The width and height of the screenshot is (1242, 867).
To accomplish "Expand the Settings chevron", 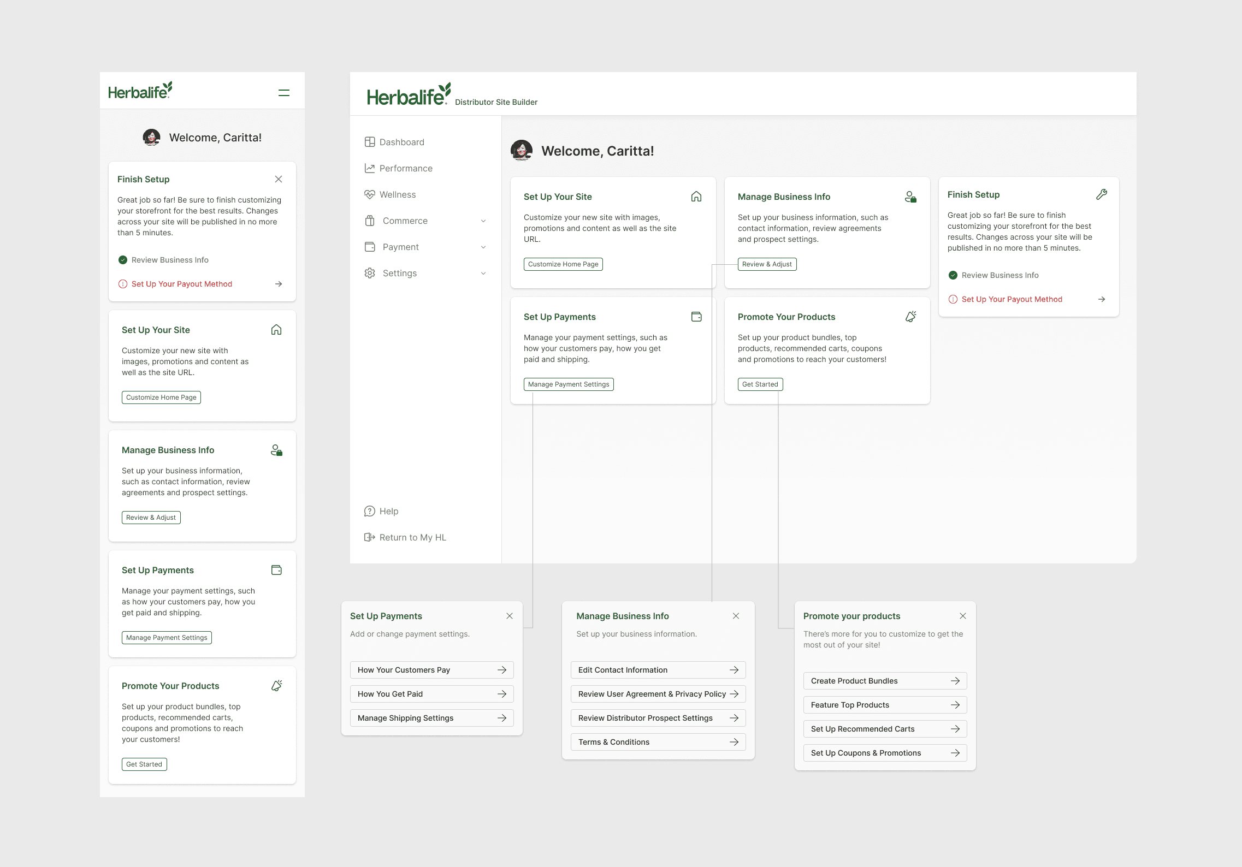I will click(483, 273).
